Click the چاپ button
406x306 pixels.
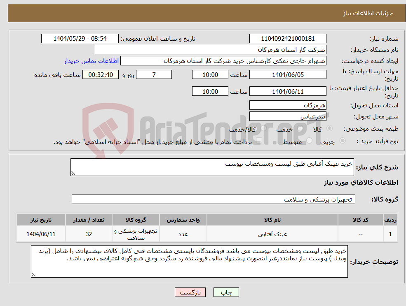point(225,292)
